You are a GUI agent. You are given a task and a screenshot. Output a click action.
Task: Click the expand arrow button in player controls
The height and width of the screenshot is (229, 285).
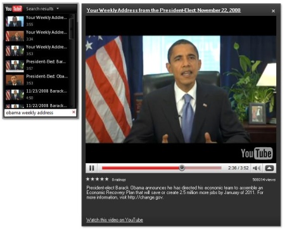point(269,168)
